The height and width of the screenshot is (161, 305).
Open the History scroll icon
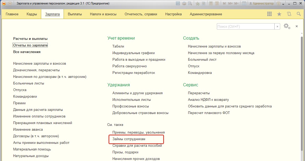point(289,14)
